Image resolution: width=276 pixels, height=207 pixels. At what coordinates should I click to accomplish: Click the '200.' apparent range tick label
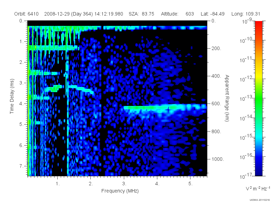(x=216, y=48)
